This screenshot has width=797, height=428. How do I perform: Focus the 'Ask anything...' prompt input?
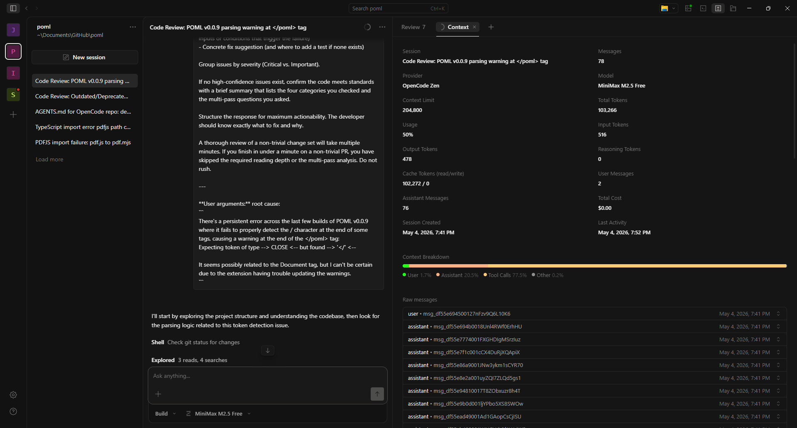pyautogui.click(x=267, y=376)
